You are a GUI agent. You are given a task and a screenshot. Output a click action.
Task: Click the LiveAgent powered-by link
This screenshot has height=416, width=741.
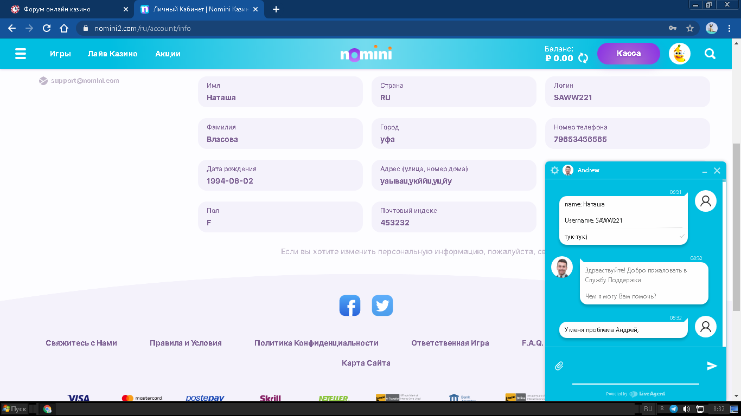[x=636, y=394]
